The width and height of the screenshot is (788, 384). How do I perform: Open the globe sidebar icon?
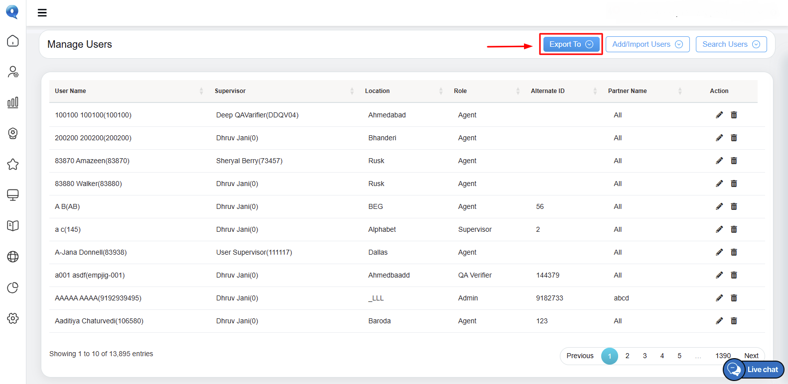coord(13,257)
